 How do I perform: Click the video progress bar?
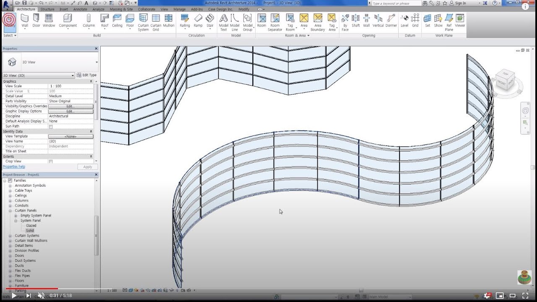click(x=268, y=289)
